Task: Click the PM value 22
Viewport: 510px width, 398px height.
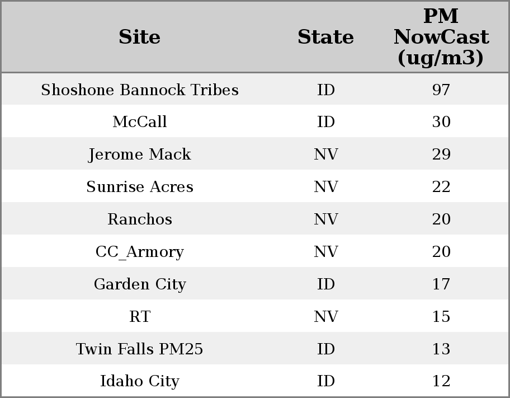Action: click(x=441, y=187)
